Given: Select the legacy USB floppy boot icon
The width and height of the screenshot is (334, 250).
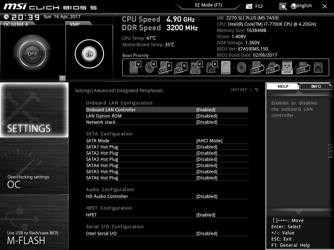Looking at the screenshot, I should [303, 67].
